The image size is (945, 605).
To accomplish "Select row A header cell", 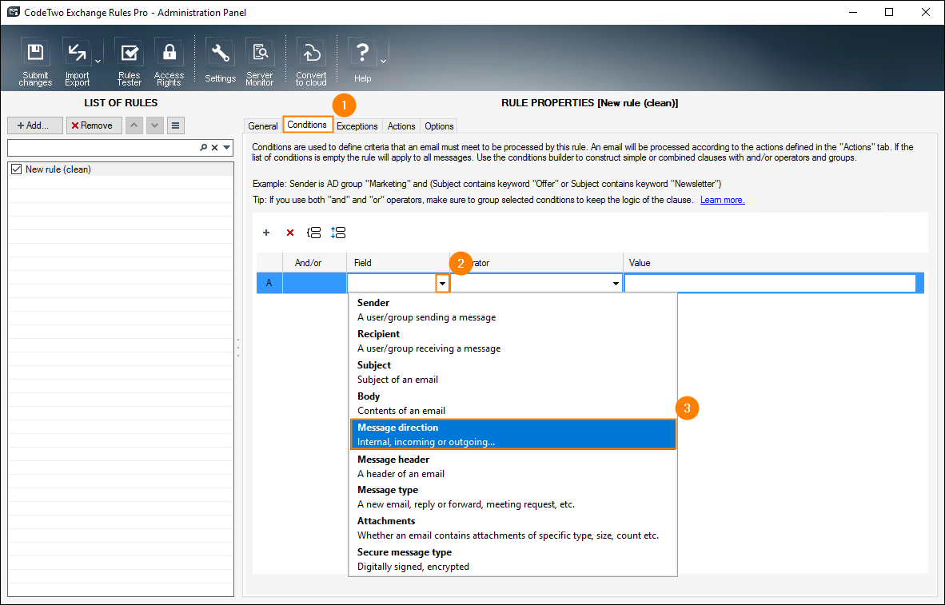I will click(269, 283).
